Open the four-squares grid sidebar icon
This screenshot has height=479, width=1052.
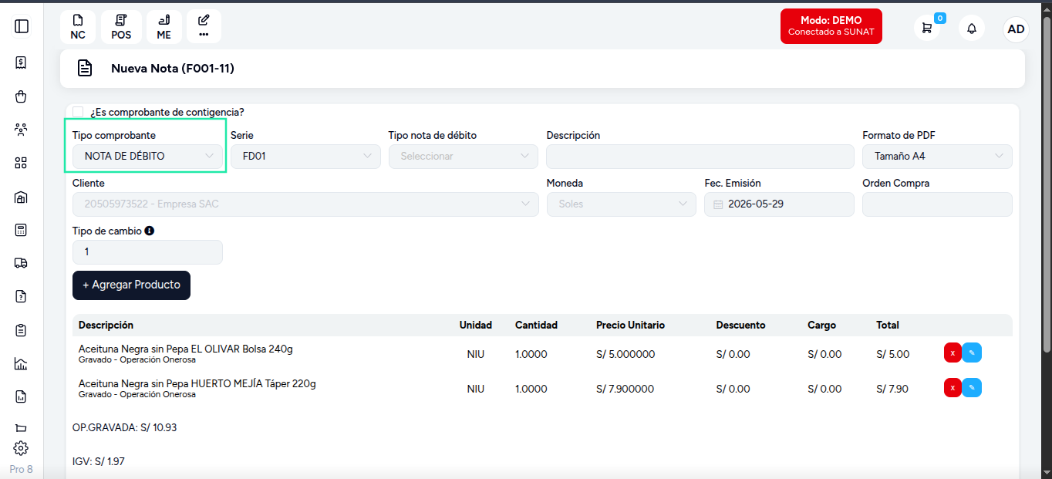[22, 163]
